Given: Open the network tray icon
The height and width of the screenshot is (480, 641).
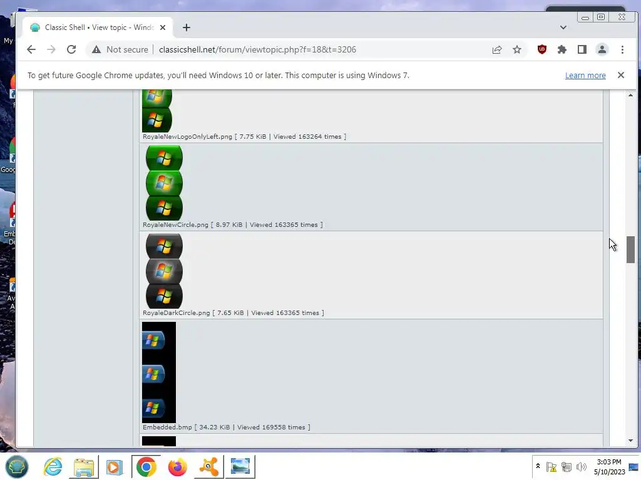Looking at the screenshot, I should click(x=566, y=466).
